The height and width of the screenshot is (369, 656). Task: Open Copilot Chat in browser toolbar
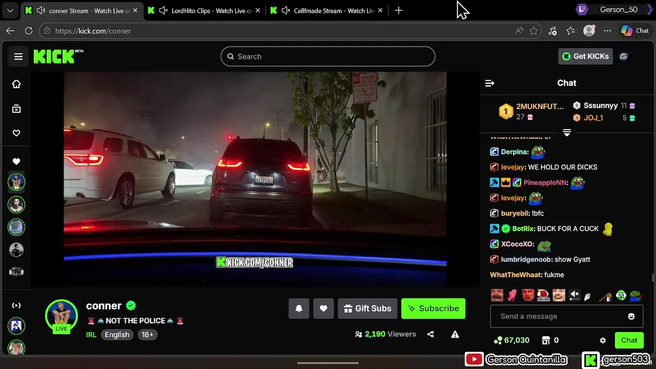pyautogui.click(x=635, y=31)
